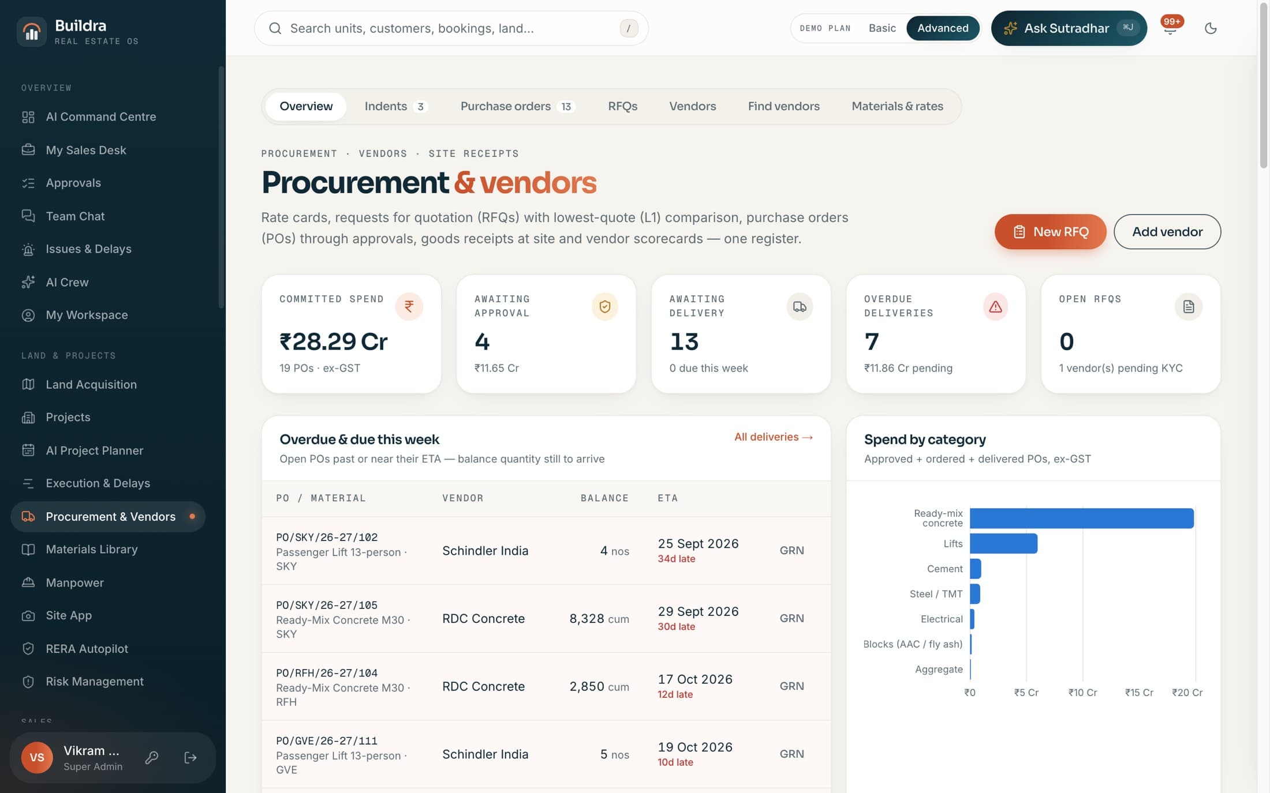Image resolution: width=1270 pixels, height=793 pixels.
Task: Switch to the Indents tab
Action: coord(395,106)
